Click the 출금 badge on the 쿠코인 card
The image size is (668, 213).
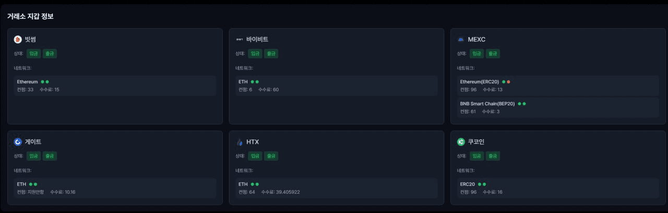(x=493, y=156)
